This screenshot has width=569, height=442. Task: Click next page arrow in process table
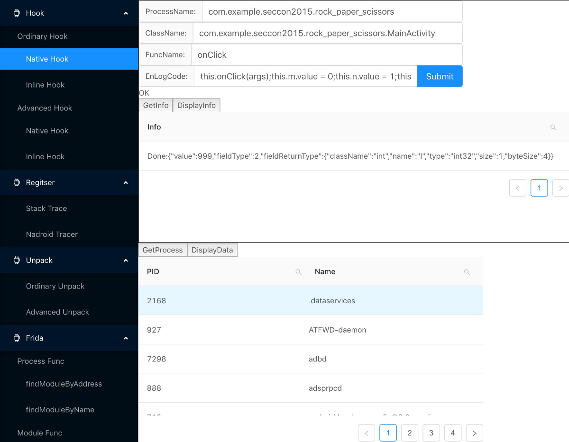[x=474, y=433]
